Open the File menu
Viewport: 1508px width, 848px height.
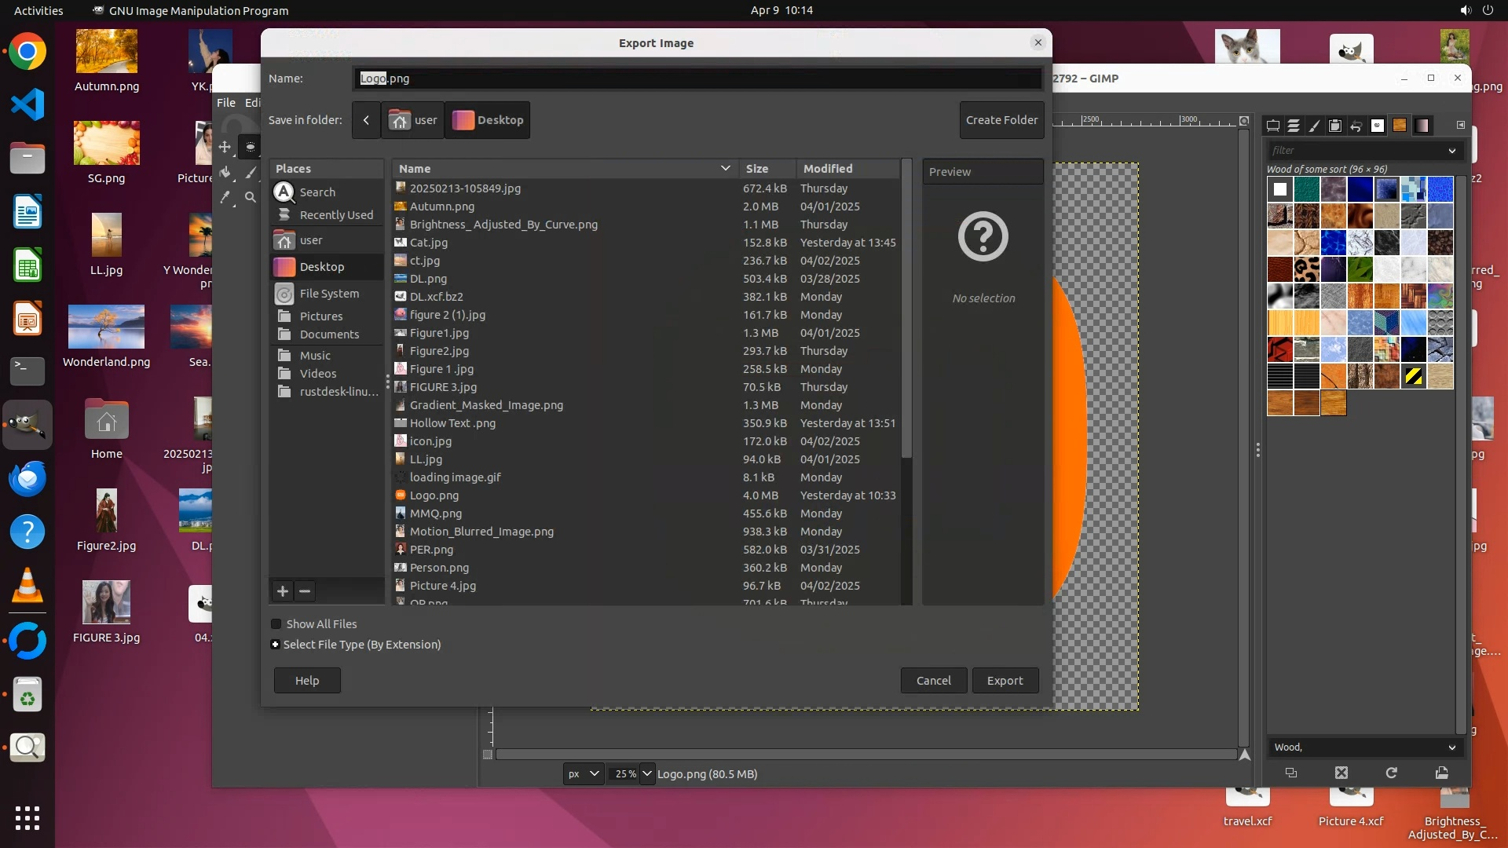(226, 103)
